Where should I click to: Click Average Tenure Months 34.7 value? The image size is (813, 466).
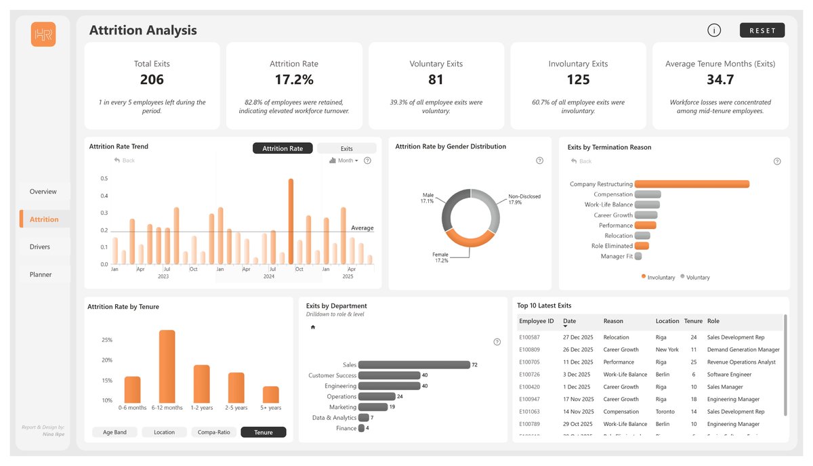tap(720, 80)
